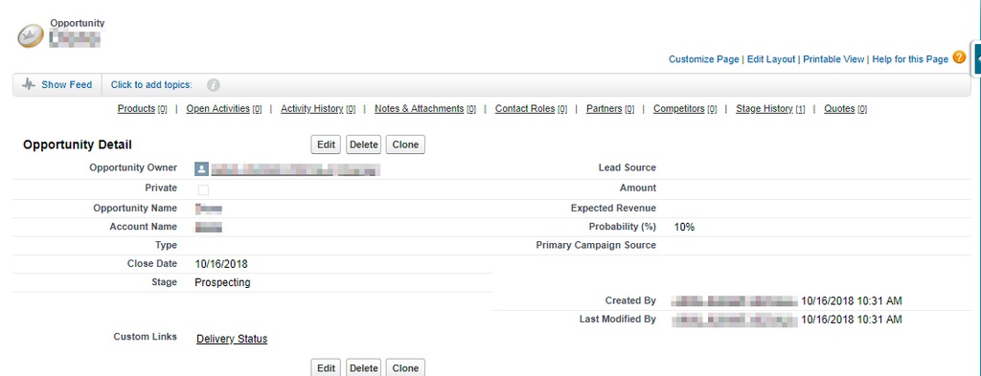Open Edit Layout link
The image size is (981, 376).
point(771,59)
